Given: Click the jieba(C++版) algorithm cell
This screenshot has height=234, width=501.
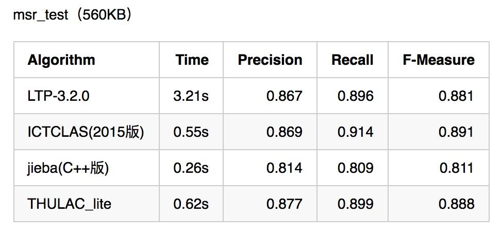Looking at the screenshot, I should coord(68,168).
